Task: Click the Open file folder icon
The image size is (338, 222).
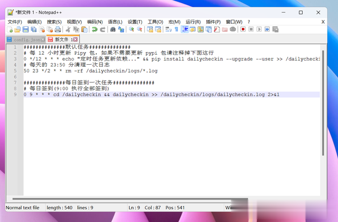Action: [17, 29]
